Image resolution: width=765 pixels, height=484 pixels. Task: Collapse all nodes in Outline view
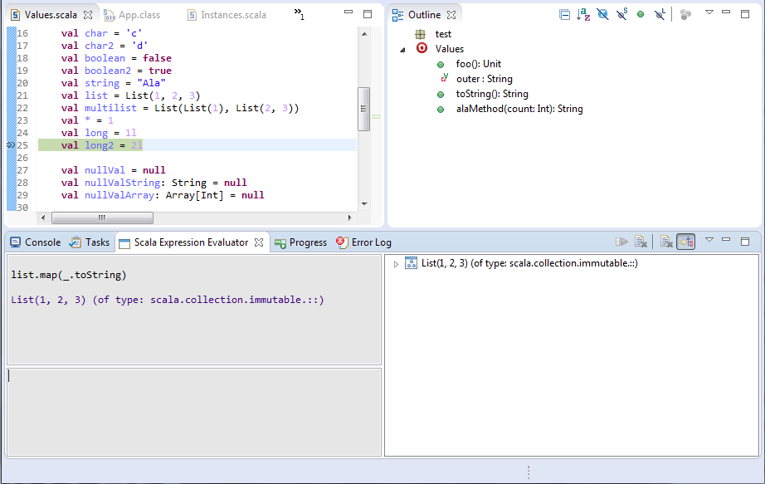click(x=564, y=15)
